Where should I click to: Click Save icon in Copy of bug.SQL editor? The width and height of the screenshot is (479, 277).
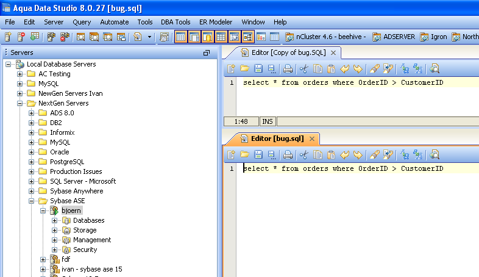click(x=258, y=69)
